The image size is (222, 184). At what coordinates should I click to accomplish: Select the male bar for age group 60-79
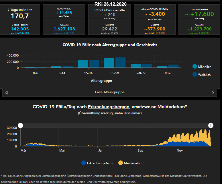tap(135, 65)
